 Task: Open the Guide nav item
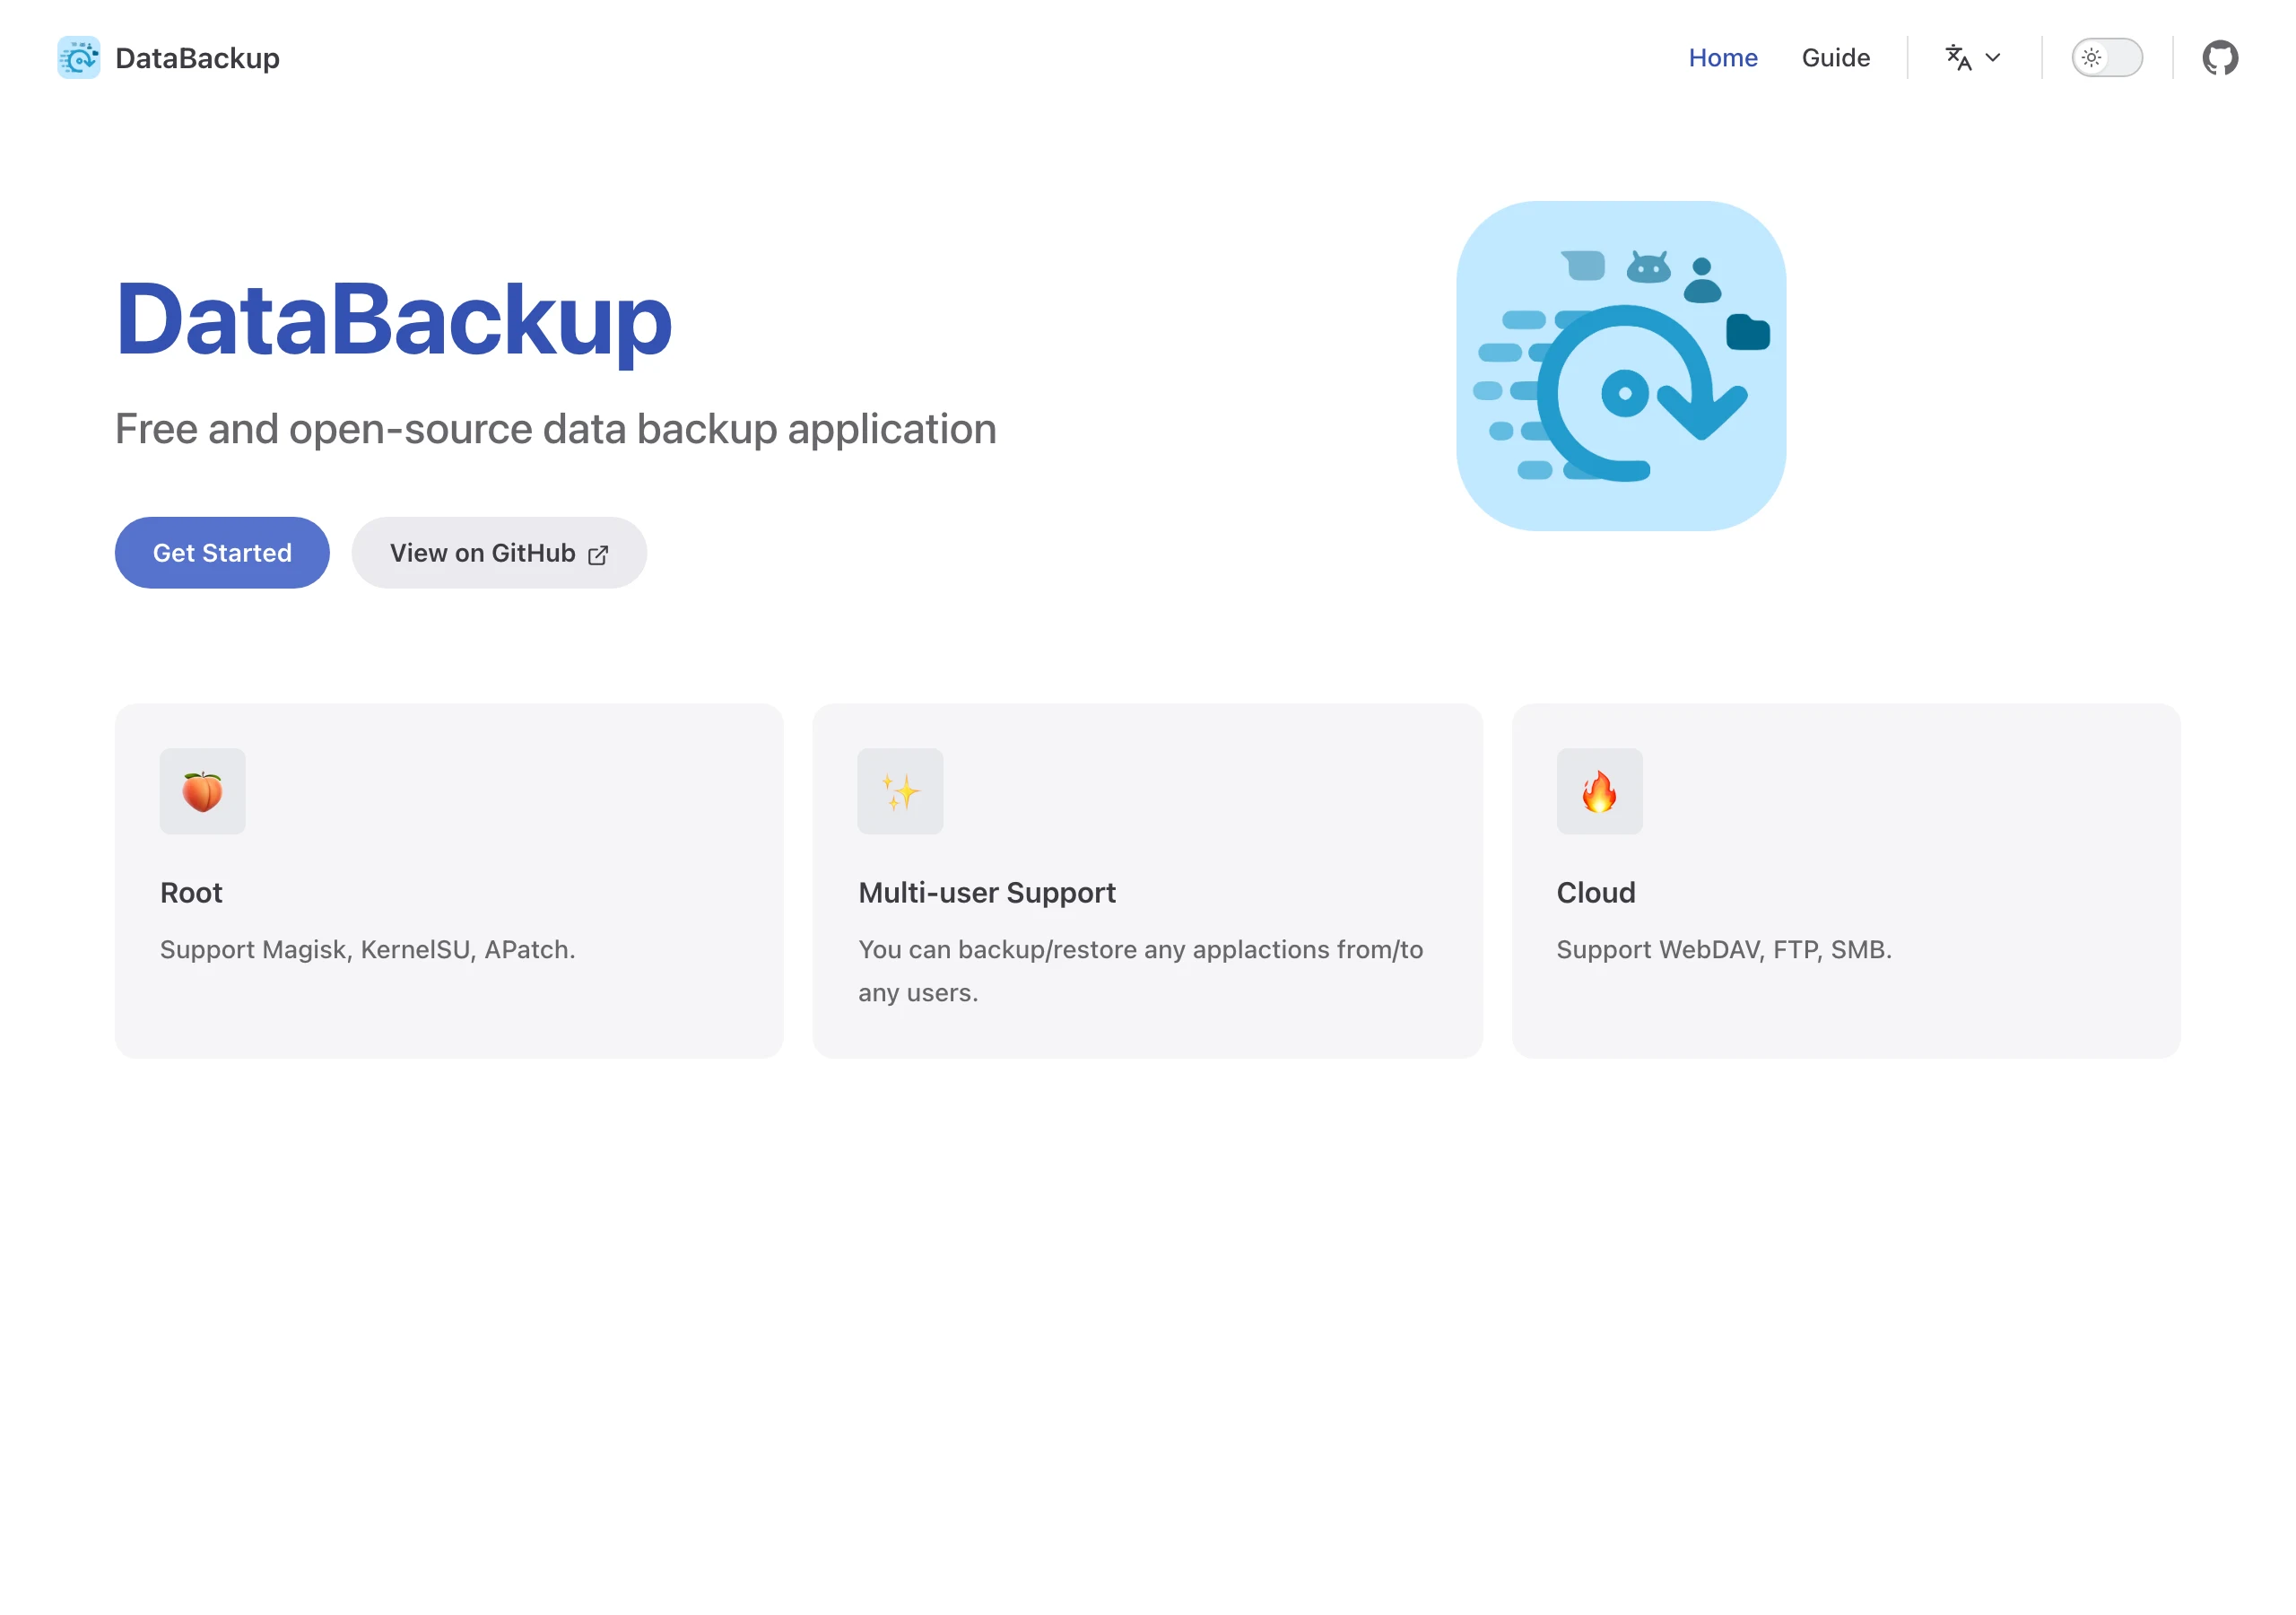(1835, 57)
